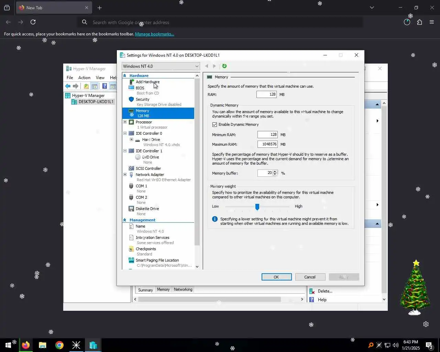This screenshot has width=440, height=352.
Task: Collapse the IDE Controller 1 node
Action: point(125,151)
